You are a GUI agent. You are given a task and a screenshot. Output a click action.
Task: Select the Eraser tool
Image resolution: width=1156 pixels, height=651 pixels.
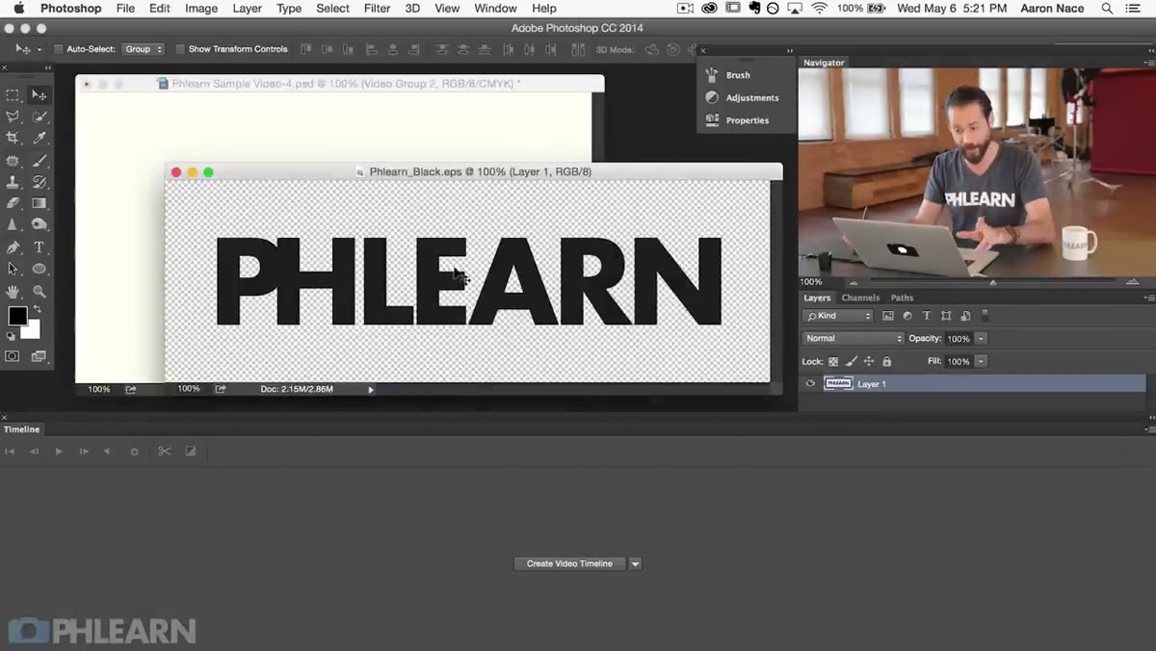(x=13, y=203)
